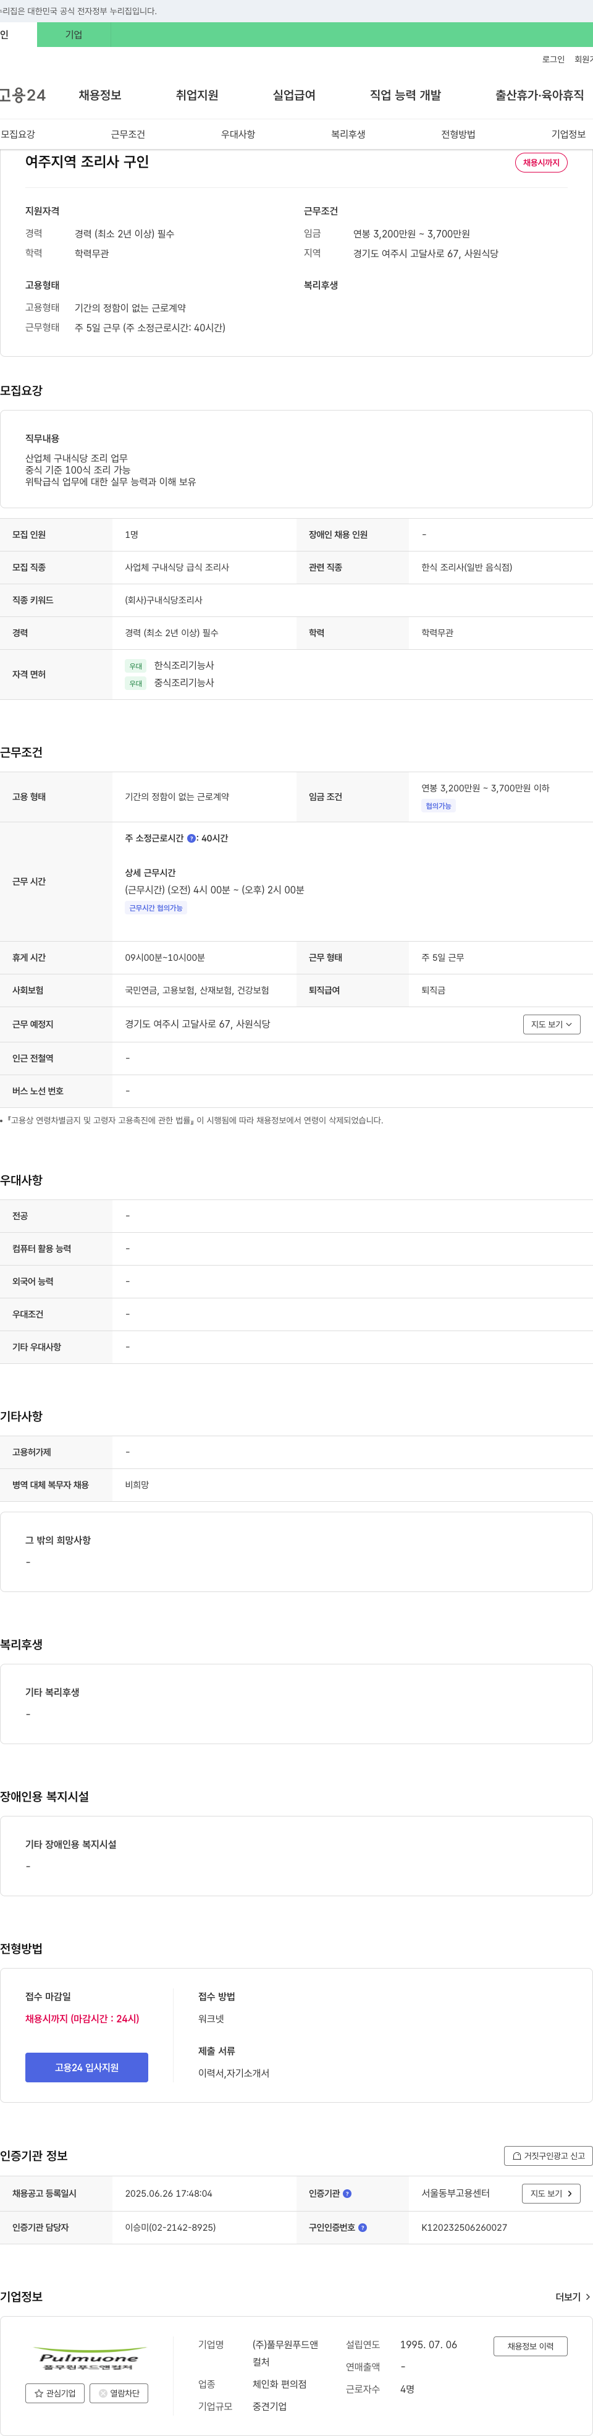Click the 관심기업 star button

(55, 2393)
